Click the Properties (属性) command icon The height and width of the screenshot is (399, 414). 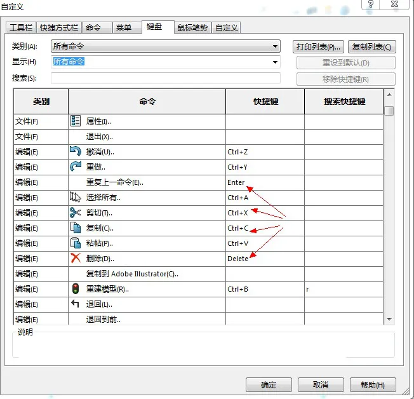tap(76, 121)
